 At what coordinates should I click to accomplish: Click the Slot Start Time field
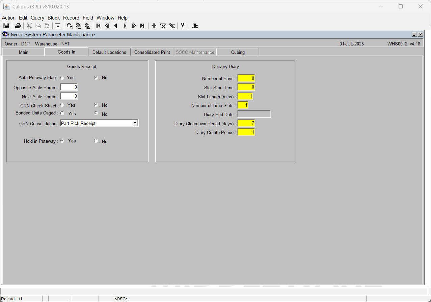[246, 88]
